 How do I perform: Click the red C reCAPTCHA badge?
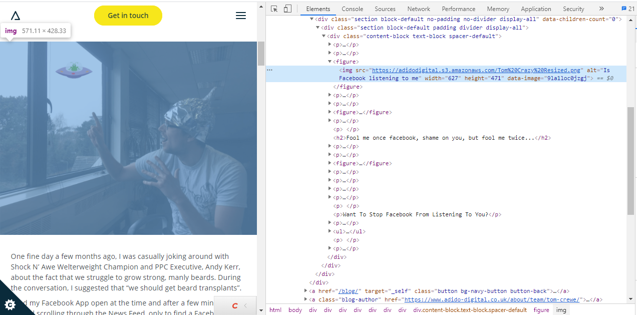tap(234, 305)
